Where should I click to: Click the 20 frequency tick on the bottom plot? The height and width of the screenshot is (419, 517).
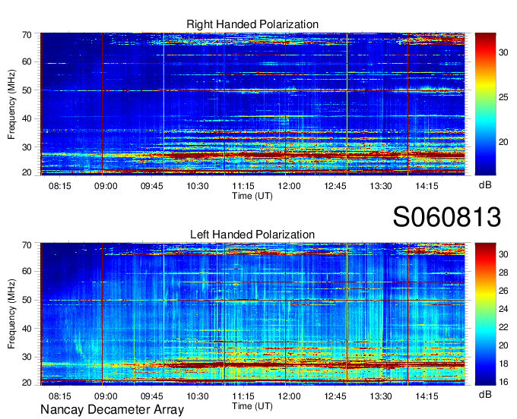click(27, 383)
